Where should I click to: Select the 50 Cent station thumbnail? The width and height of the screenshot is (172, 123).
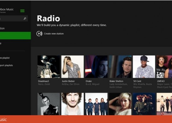tap(144, 67)
